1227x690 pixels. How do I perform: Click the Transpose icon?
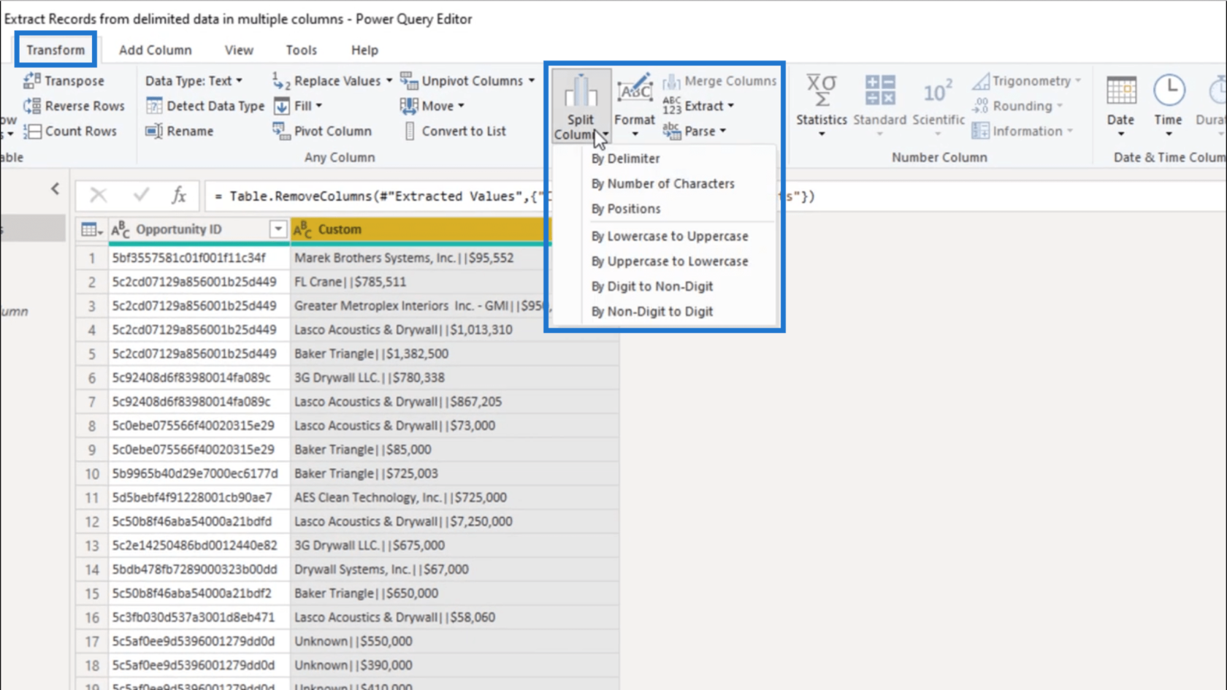[31, 80]
